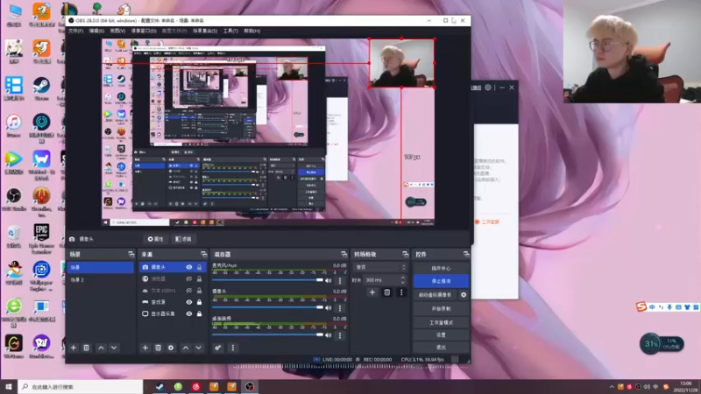Viewport: 701px width, 394px height.
Task: Add a new source with the plus icon
Action: [x=145, y=348]
